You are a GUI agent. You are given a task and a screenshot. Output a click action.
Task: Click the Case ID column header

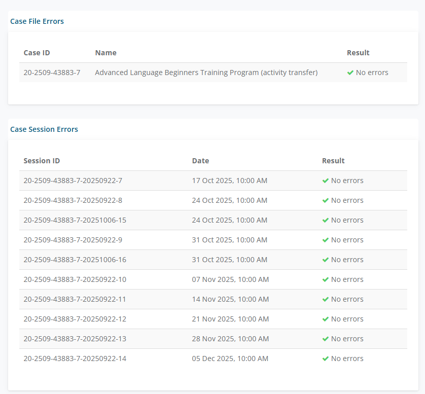pyautogui.click(x=37, y=53)
